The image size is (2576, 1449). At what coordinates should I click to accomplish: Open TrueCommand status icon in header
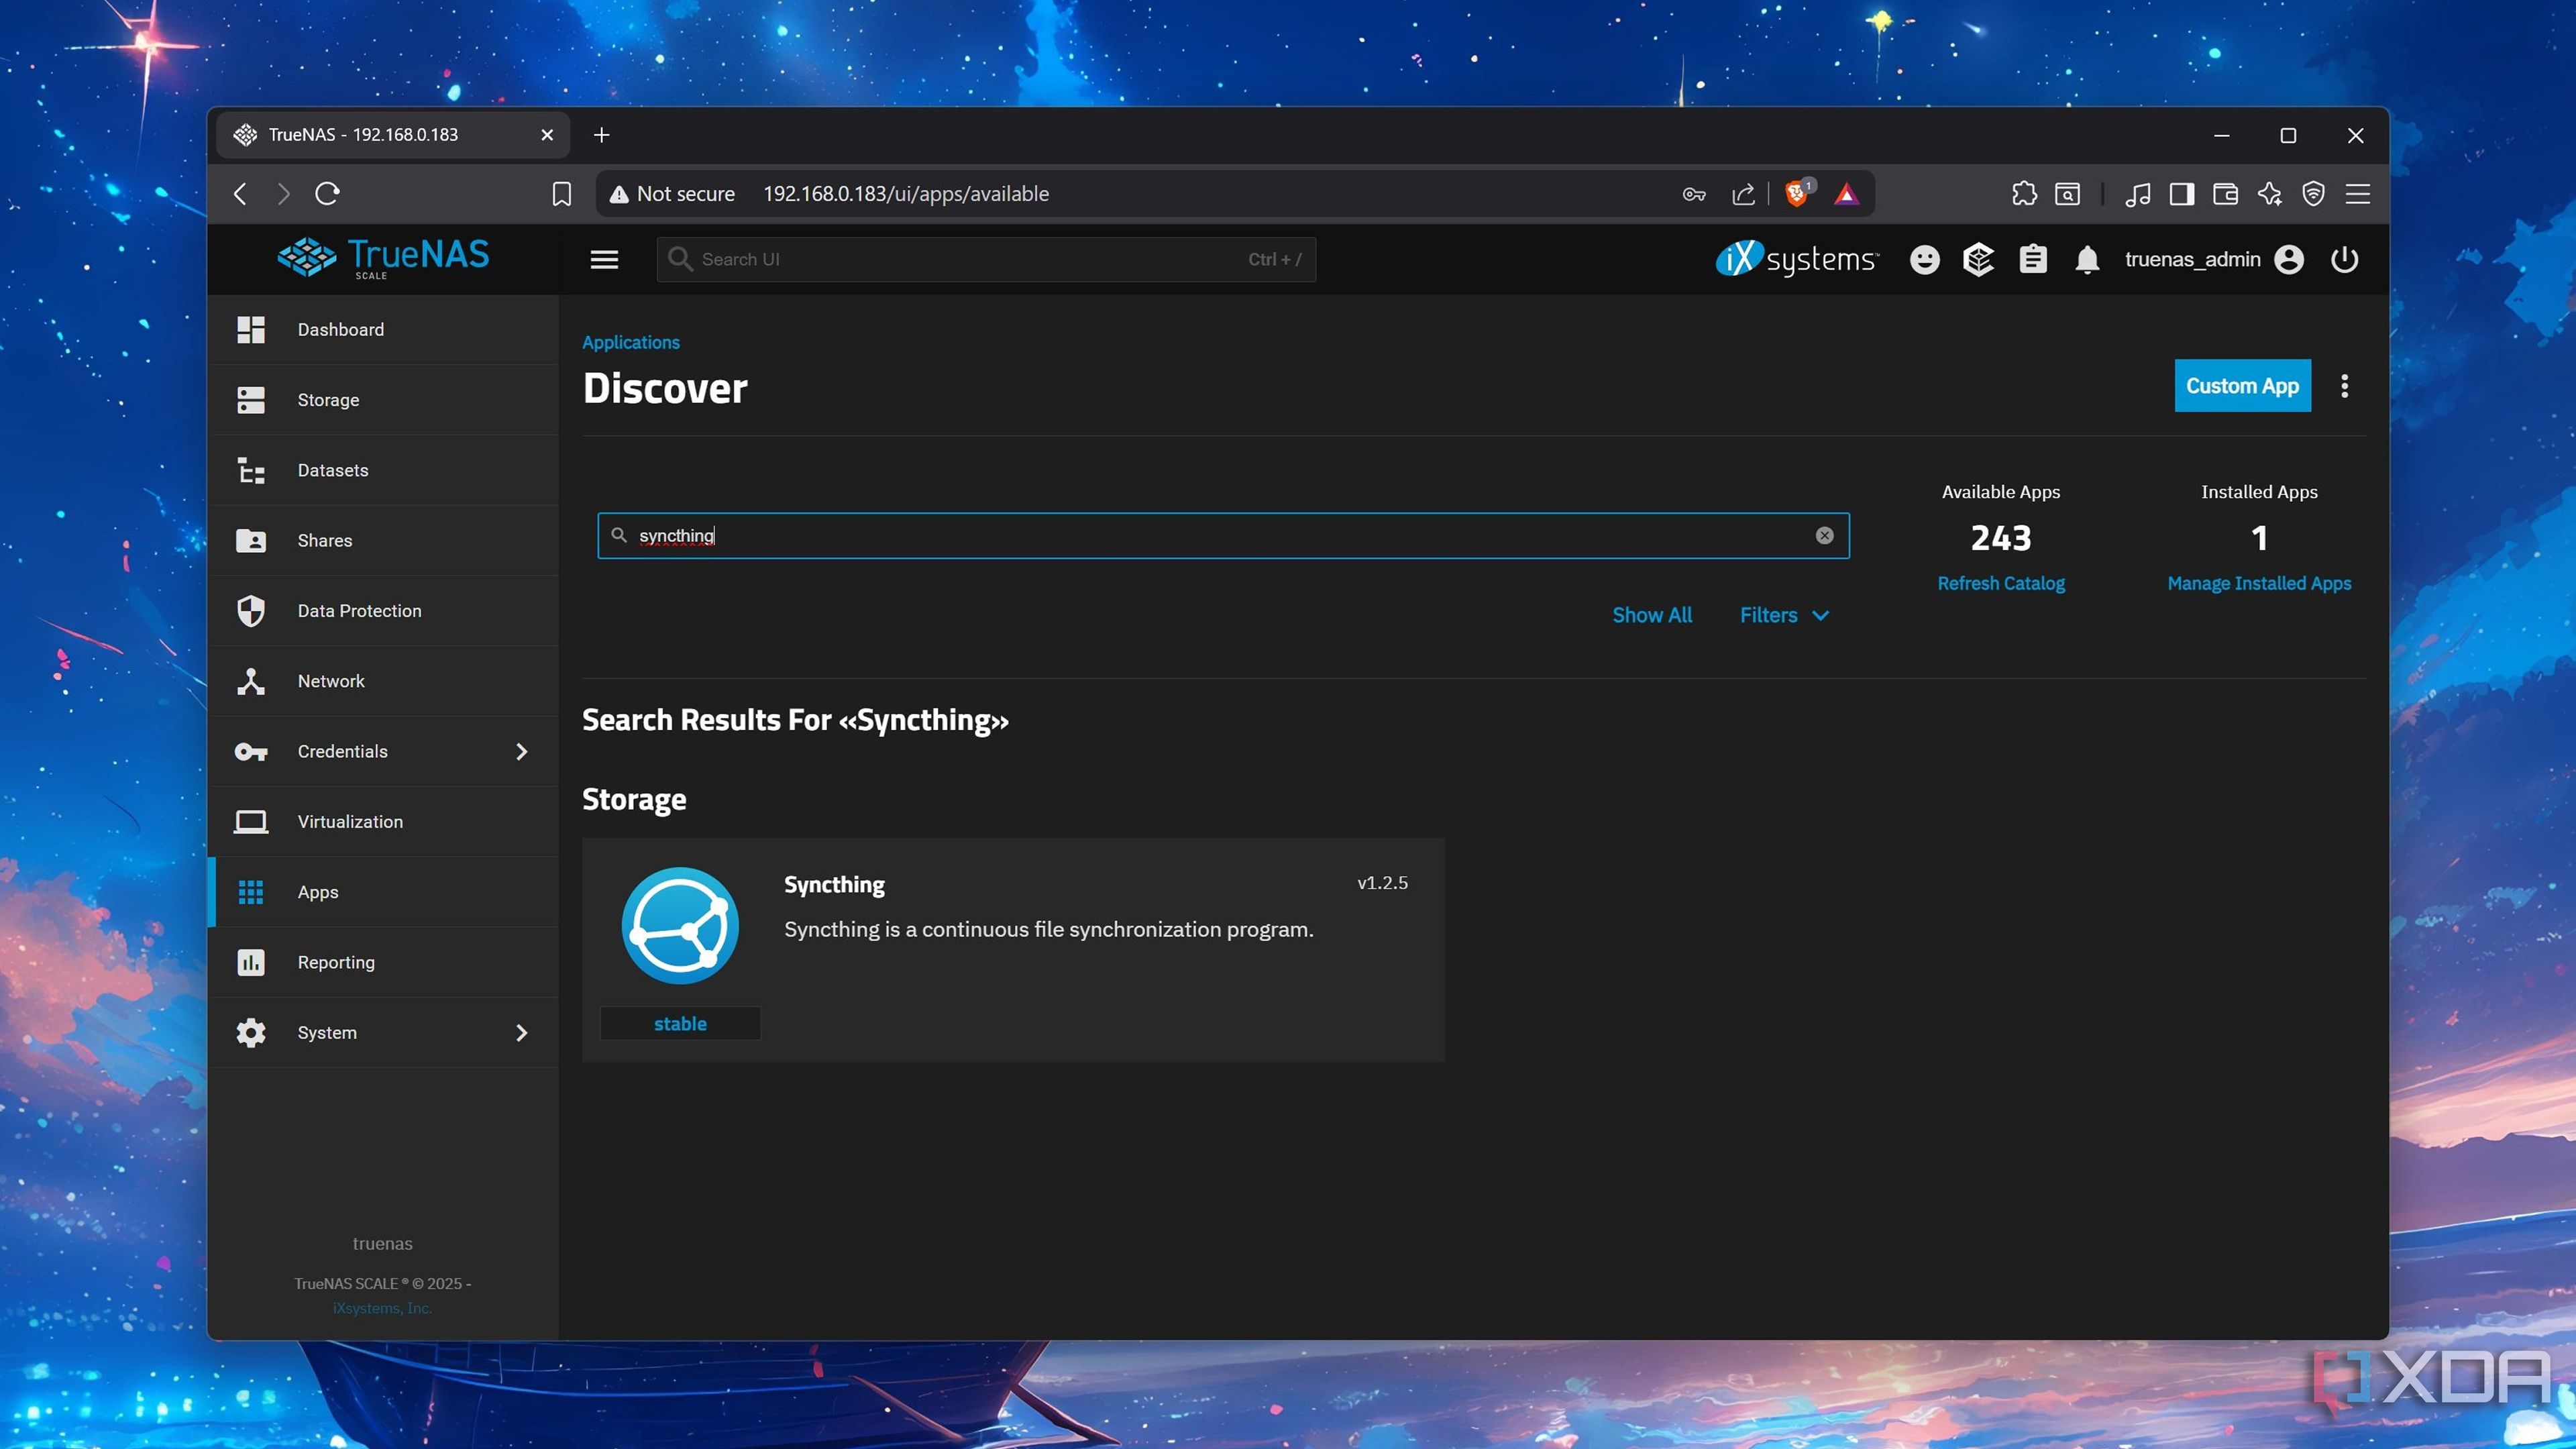pyautogui.click(x=1978, y=260)
